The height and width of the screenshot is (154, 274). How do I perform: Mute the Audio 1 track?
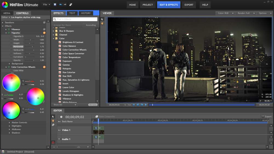click(x=59, y=139)
